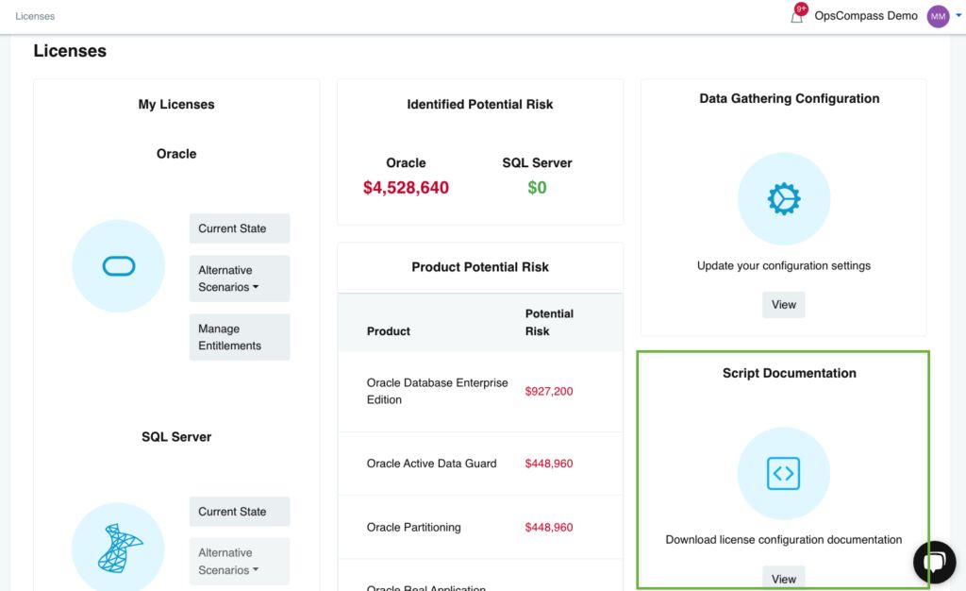Click Manage Entitlements button
Screen dimensions: 966x591
pyautogui.click(x=239, y=337)
